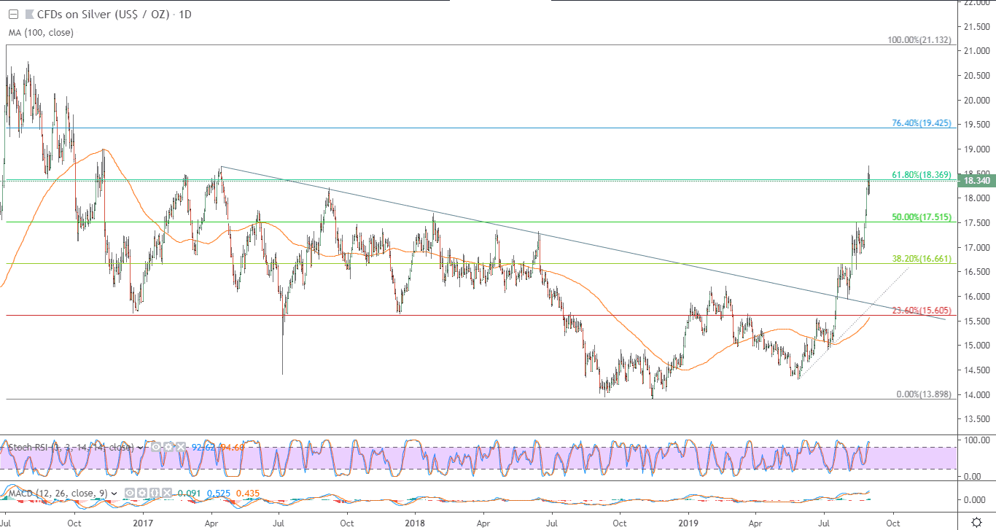Click the 50.00% (17.515) Fibonacci label
The image size is (996, 530).
click(x=922, y=217)
